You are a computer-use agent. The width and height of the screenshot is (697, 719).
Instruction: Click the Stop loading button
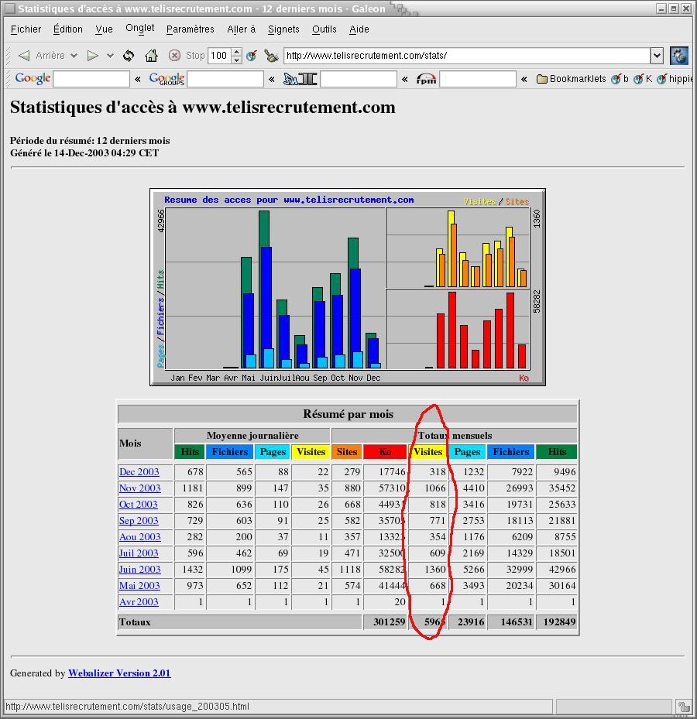coord(187,56)
